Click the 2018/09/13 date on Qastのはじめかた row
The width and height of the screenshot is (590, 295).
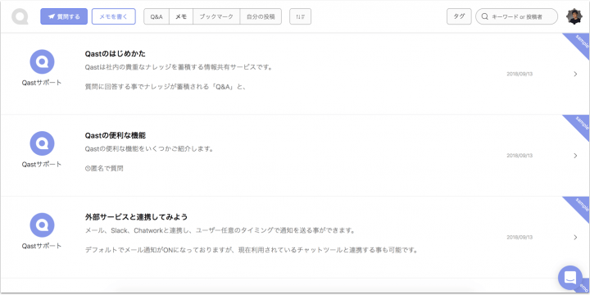point(520,74)
